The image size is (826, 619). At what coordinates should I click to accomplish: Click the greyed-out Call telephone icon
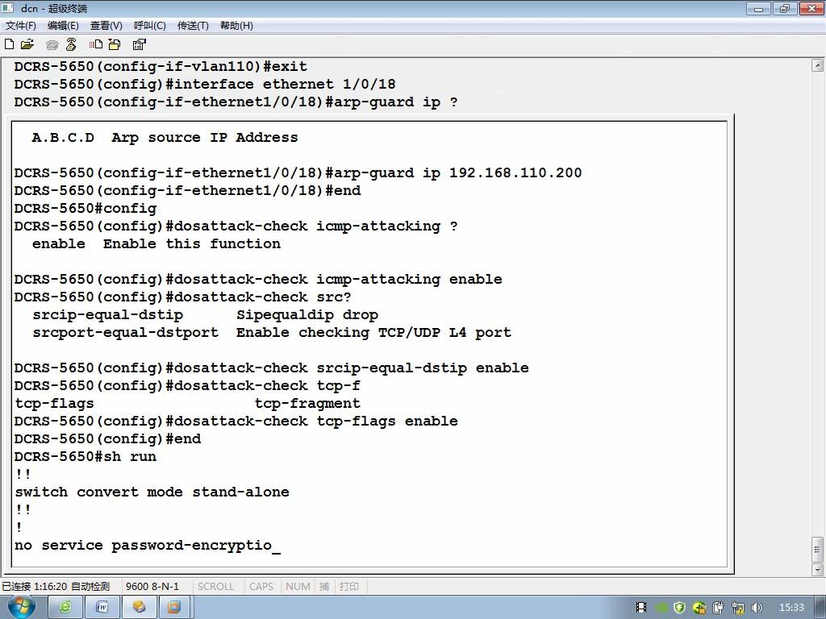click(52, 45)
